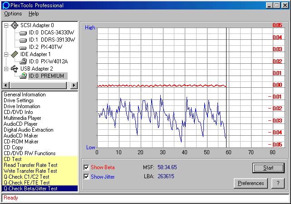Select CD Test in function list

point(40,159)
